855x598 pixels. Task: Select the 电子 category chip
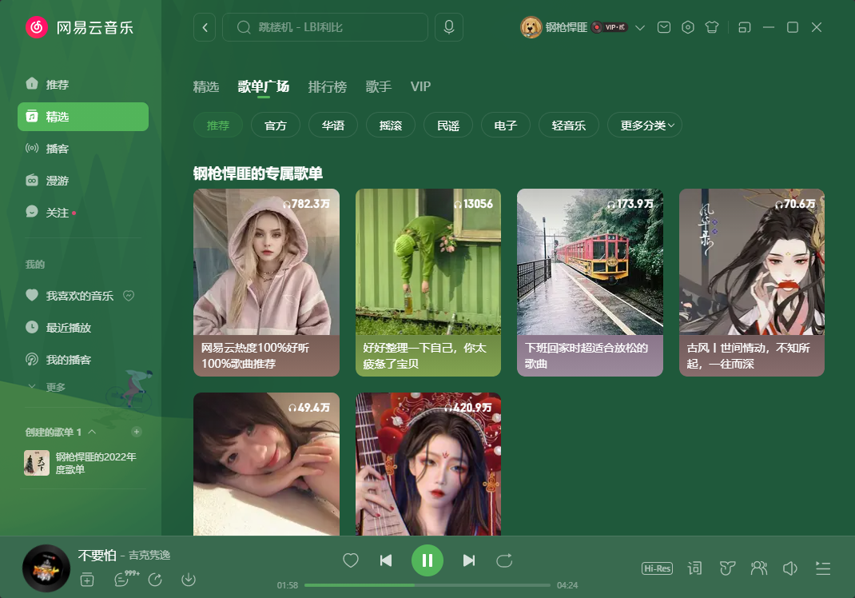pos(506,126)
